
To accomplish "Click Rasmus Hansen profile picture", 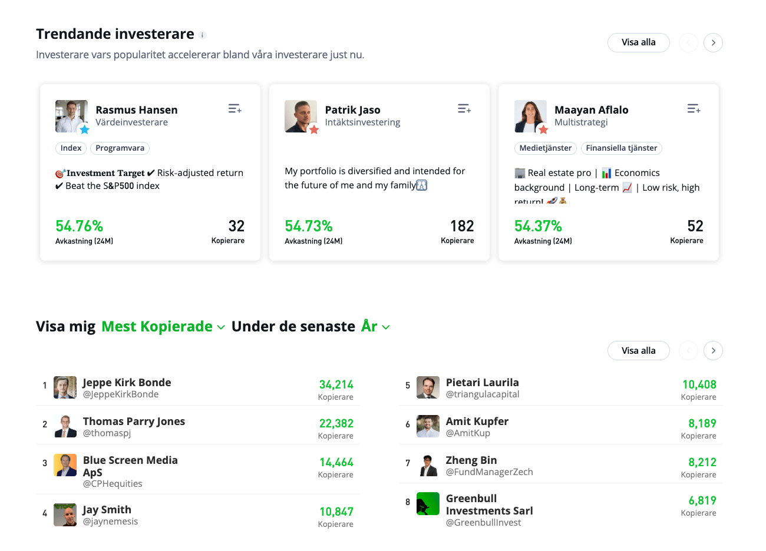I will tap(71, 116).
